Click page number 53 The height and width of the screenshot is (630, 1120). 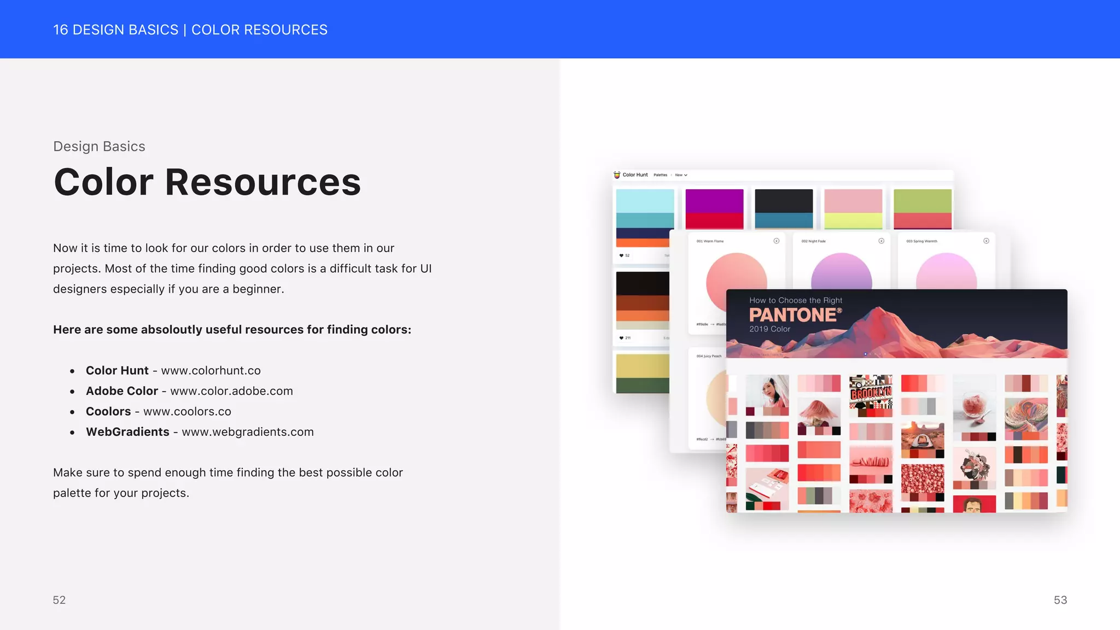coord(1060,600)
